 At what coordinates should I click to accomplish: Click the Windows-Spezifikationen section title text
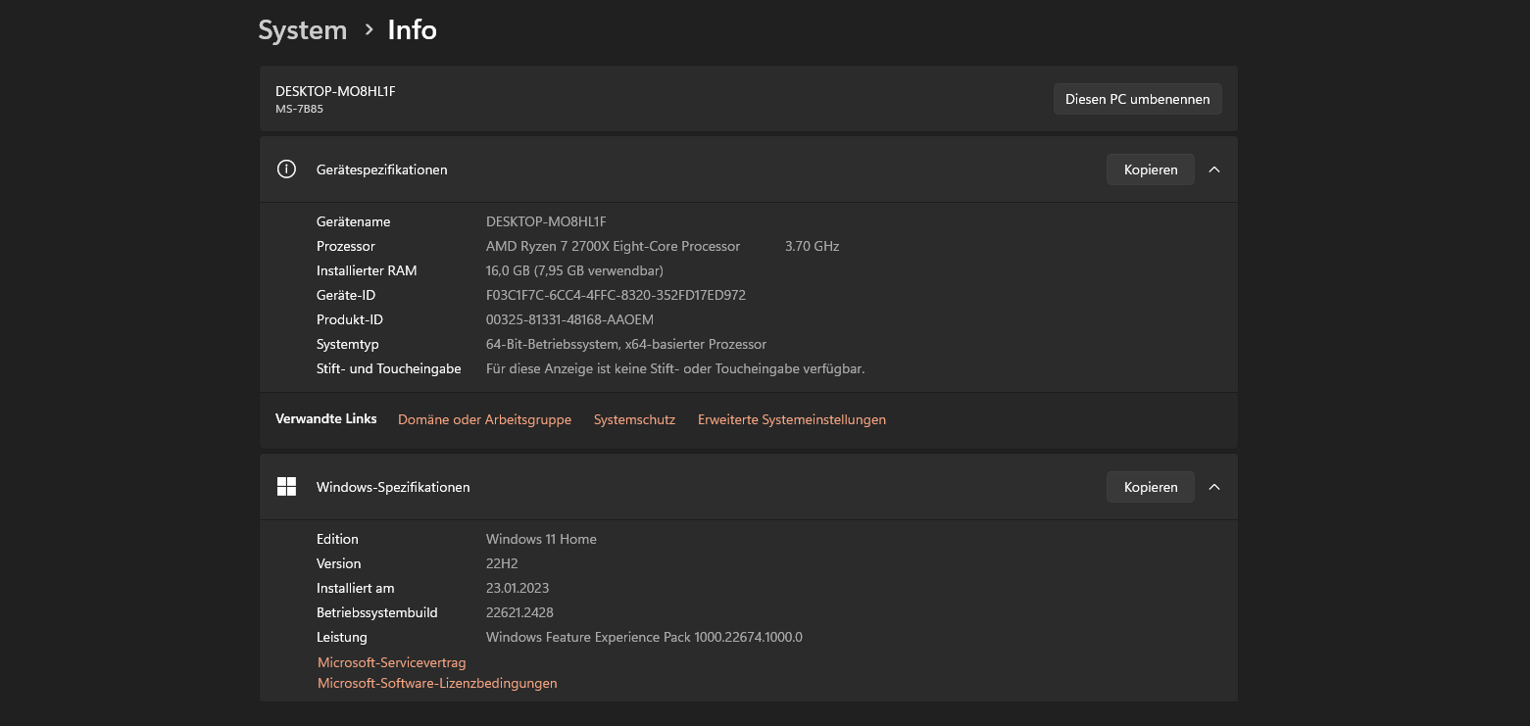393,487
